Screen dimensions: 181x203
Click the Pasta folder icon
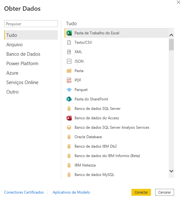click(x=69, y=71)
